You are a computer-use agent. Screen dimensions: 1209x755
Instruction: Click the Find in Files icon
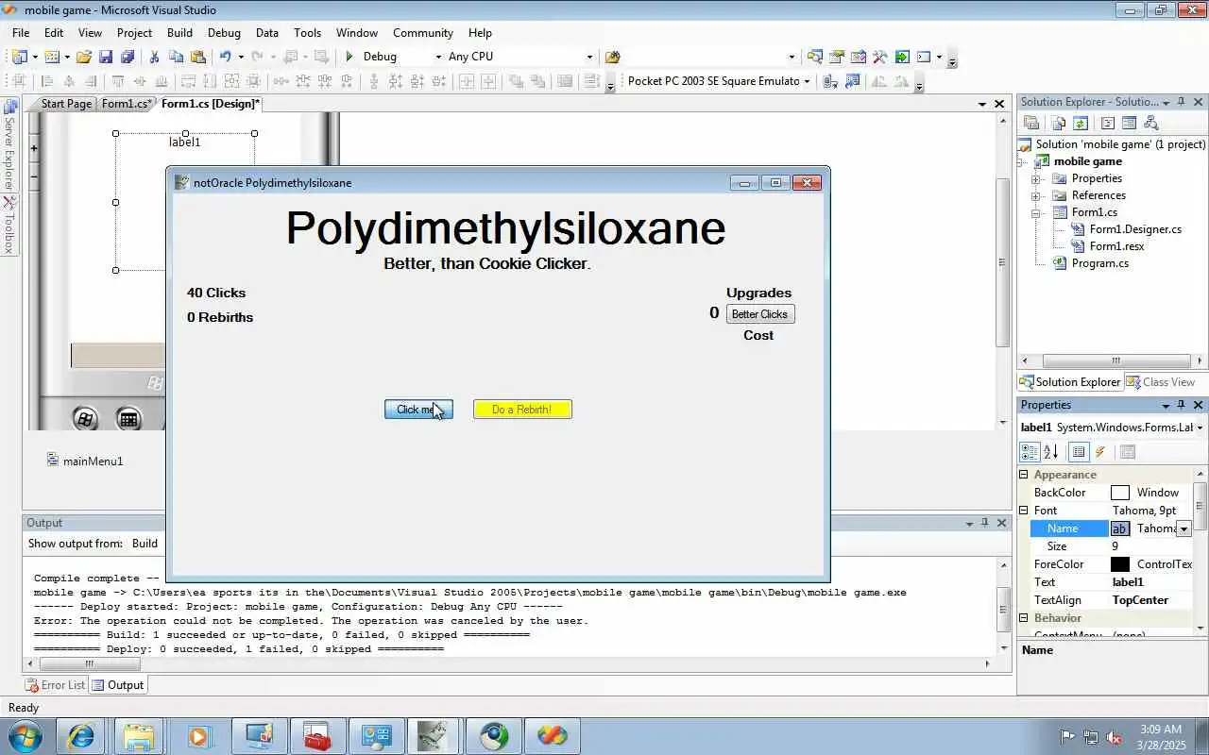click(612, 57)
